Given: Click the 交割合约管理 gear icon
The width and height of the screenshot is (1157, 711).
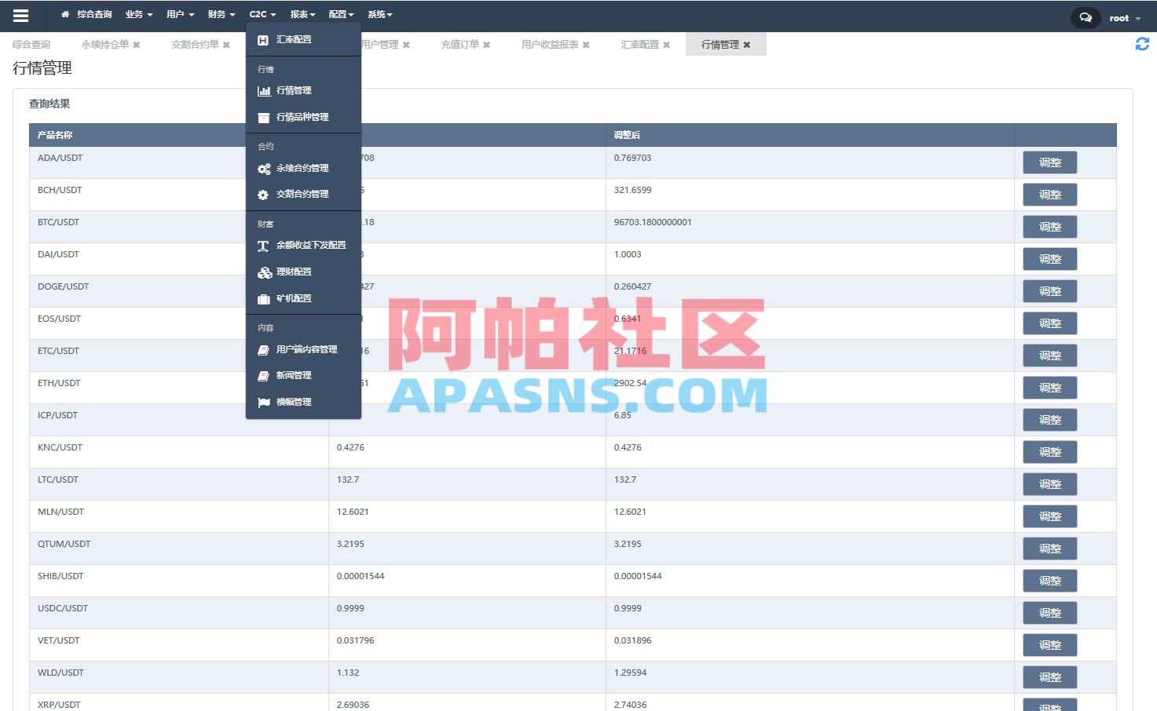Looking at the screenshot, I should (262, 194).
